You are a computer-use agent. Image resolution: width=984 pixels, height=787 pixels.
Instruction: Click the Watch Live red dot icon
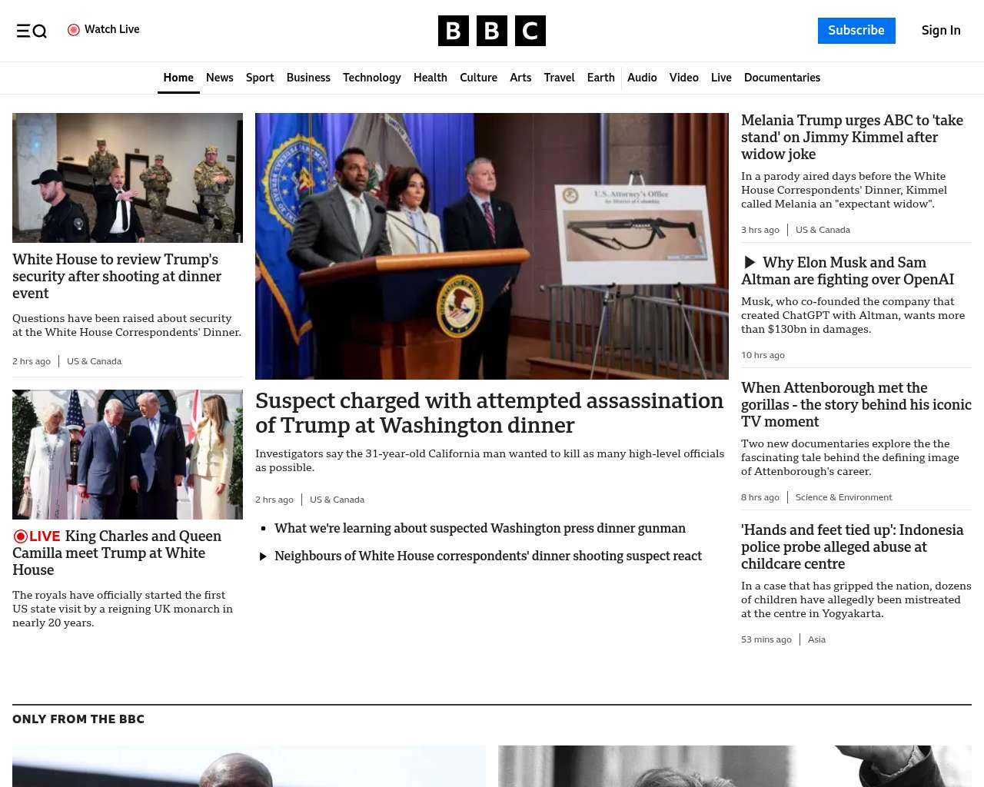click(x=74, y=30)
